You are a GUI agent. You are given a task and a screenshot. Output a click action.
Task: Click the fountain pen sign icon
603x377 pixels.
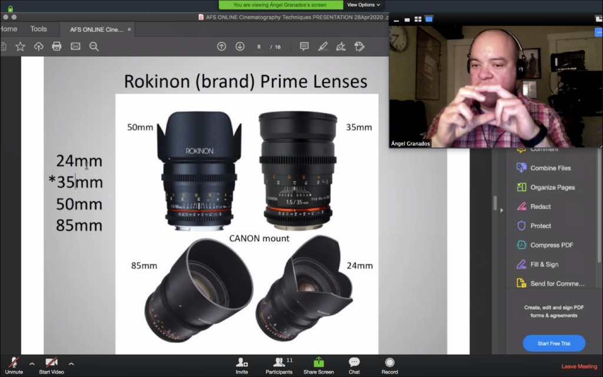341,47
